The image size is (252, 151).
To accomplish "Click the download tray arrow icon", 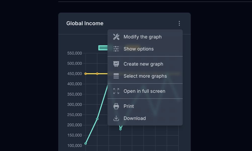I will [x=116, y=118].
